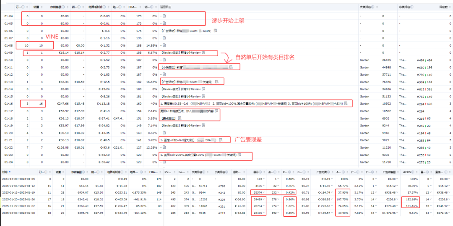Open log detail icon in row 01-13
This screenshot has height=226, width=453.
pos(216,81)
